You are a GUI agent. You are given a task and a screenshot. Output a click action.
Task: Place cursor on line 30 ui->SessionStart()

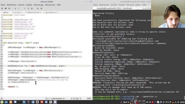tap(19, 82)
